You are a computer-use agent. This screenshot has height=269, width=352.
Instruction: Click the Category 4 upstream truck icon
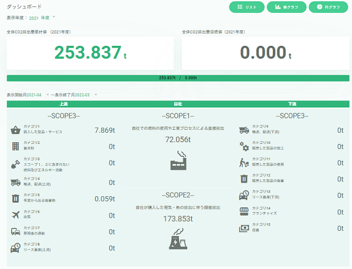pyautogui.click(x=15, y=182)
